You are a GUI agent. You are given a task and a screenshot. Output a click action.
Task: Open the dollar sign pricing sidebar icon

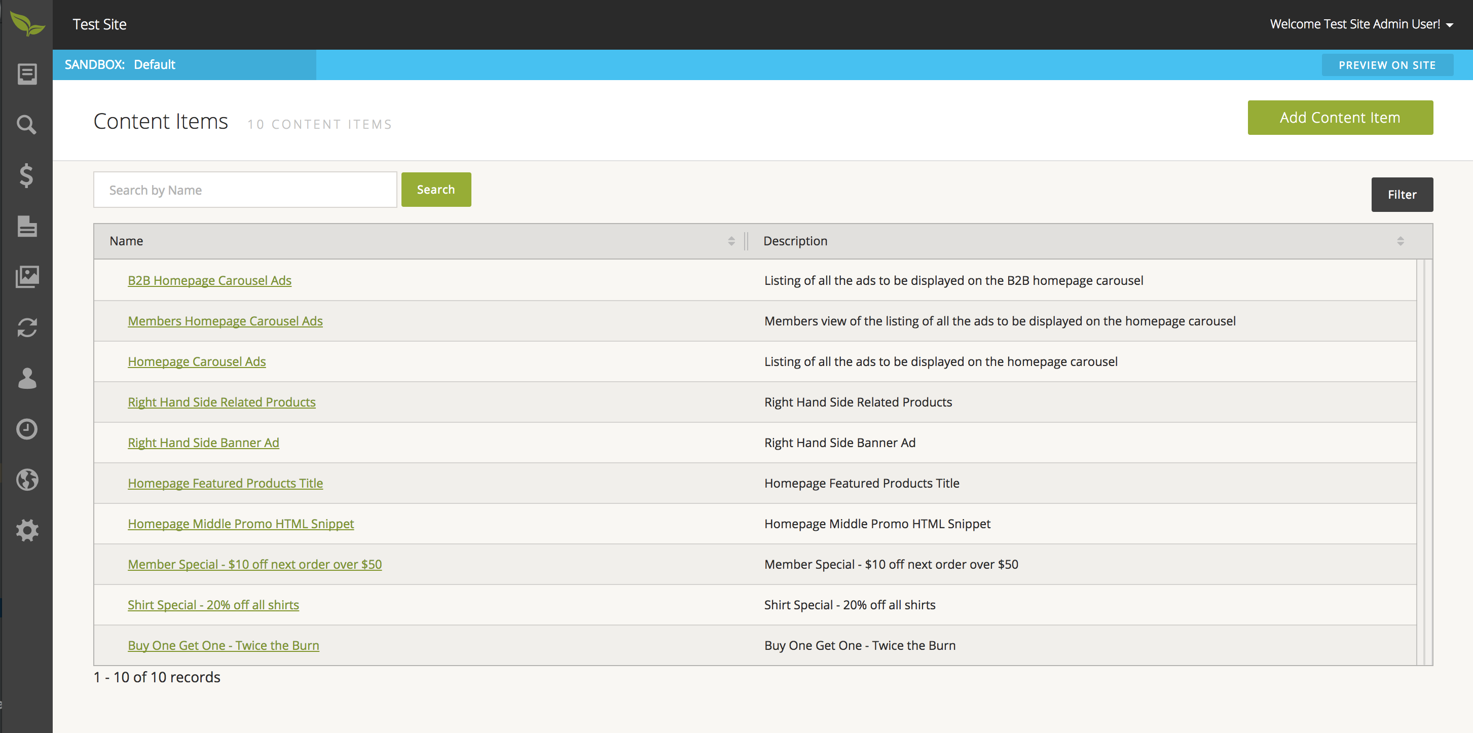tap(26, 175)
